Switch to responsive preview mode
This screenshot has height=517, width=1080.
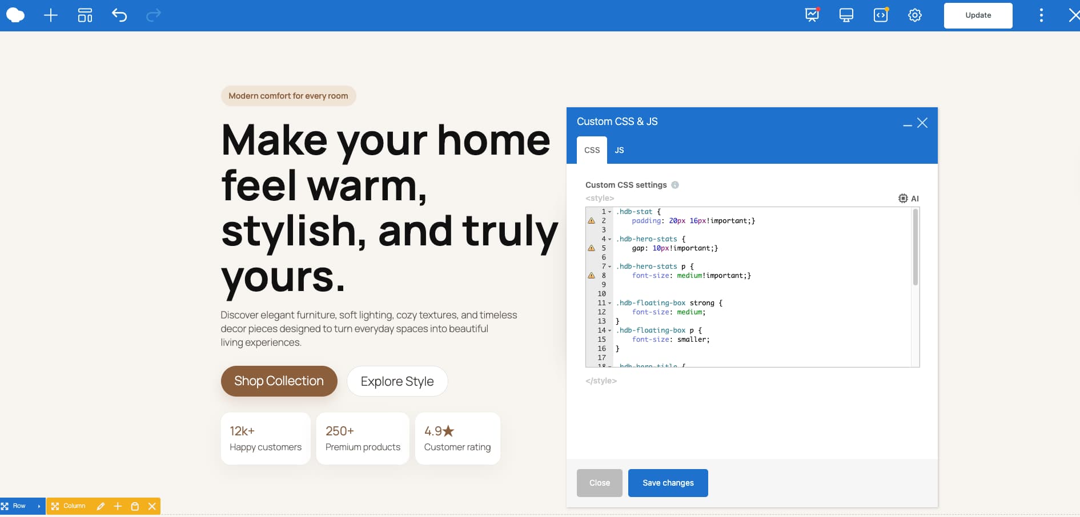[845, 15]
